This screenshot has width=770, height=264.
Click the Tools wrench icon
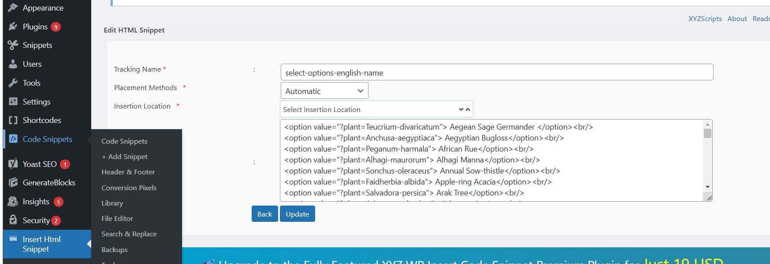point(13,83)
